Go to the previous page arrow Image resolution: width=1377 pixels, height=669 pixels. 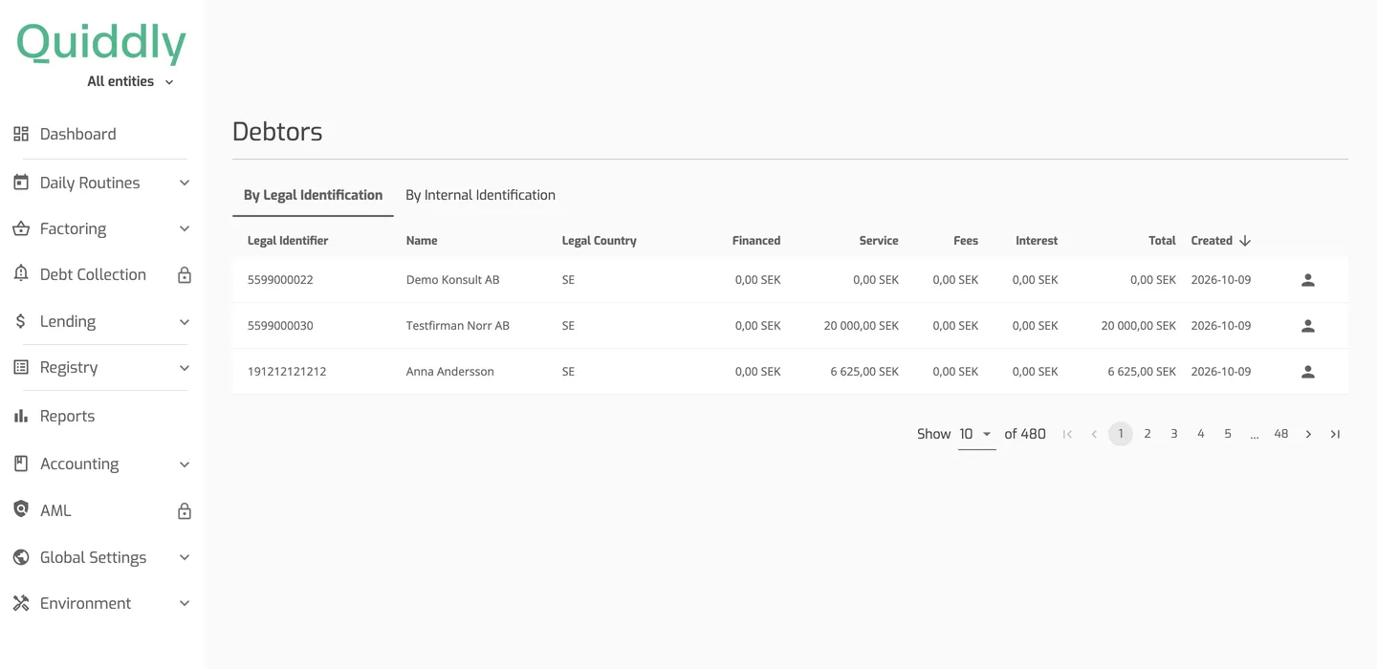(x=1094, y=434)
